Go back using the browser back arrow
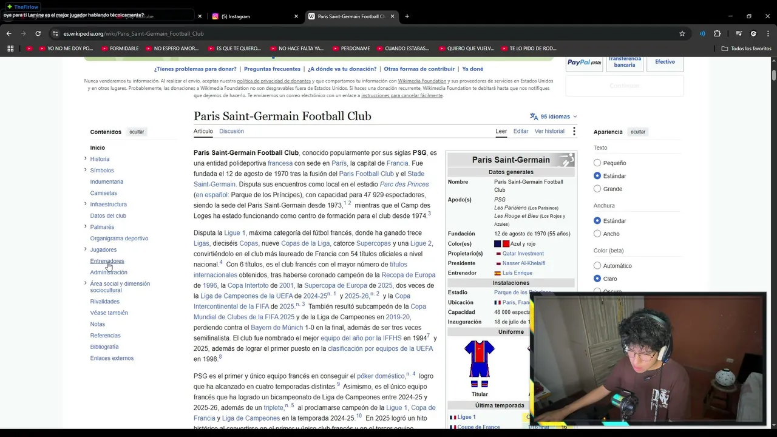Screen dimensions: 777x437 8,33
